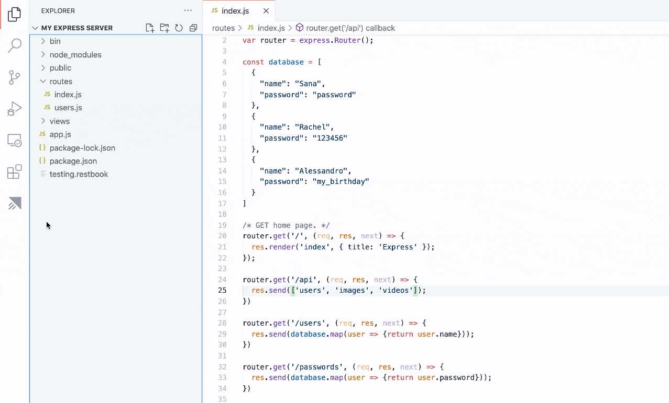Place cursor on "my_birthday" string
Screen dimensions: 669x403
341,181
